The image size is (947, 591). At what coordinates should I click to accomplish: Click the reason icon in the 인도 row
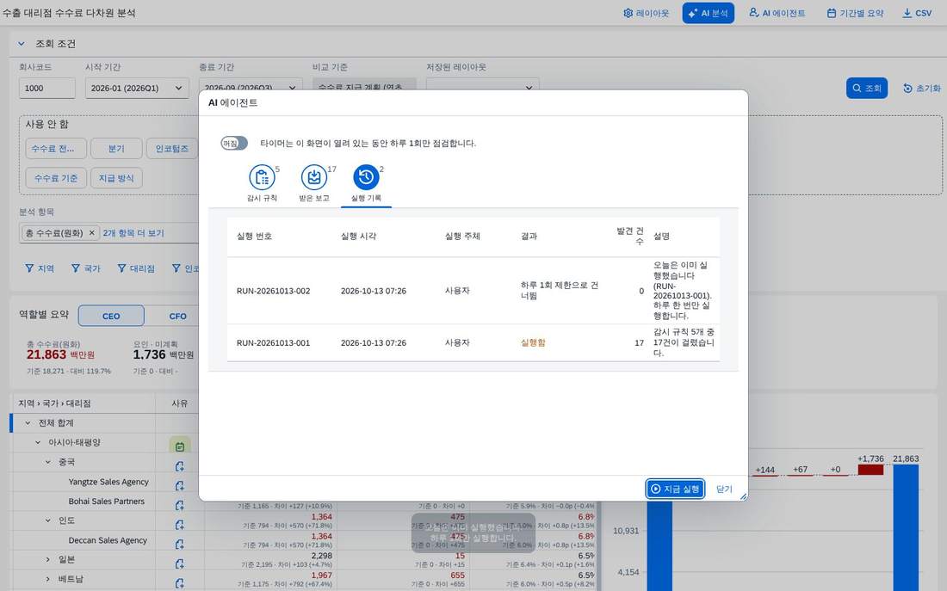[x=179, y=525]
